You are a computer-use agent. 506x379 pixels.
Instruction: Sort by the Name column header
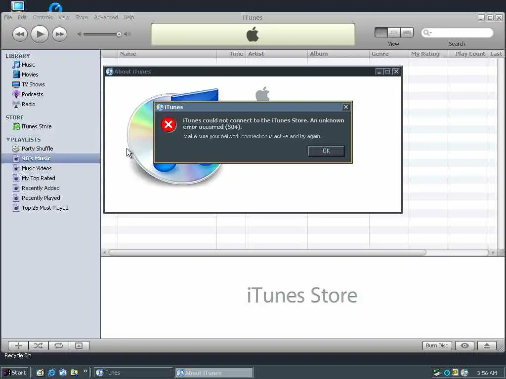coord(167,54)
